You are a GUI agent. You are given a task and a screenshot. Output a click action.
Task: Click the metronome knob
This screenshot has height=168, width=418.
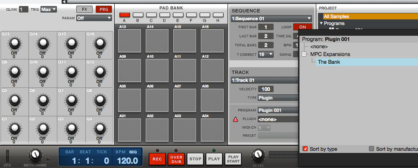(35, 155)
